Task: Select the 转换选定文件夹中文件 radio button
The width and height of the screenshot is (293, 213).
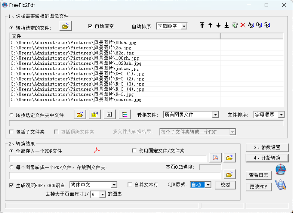Action: [x=12, y=115]
